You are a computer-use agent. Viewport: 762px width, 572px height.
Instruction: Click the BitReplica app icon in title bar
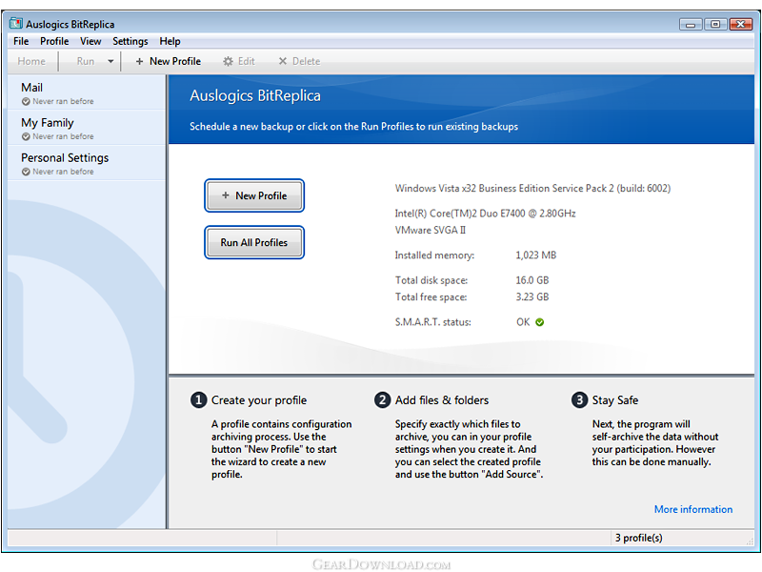pyautogui.click(x=15, y=24)
